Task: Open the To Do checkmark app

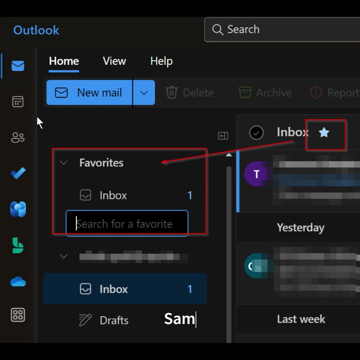Action: coord(18,173)
